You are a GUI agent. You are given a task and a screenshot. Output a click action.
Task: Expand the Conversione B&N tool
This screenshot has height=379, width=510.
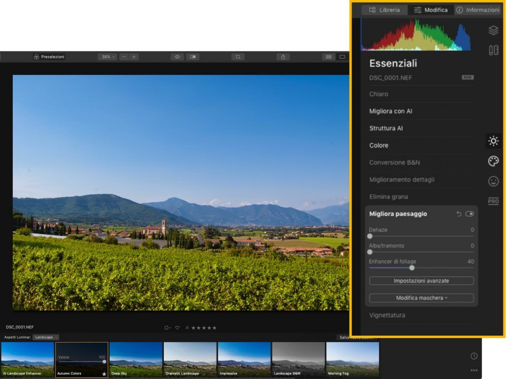click(x=421, y=162)
